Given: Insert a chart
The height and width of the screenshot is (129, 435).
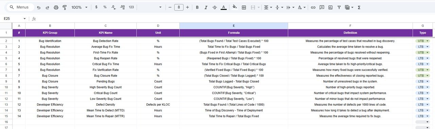Looking at the screenshot, I should coord(330,7).
